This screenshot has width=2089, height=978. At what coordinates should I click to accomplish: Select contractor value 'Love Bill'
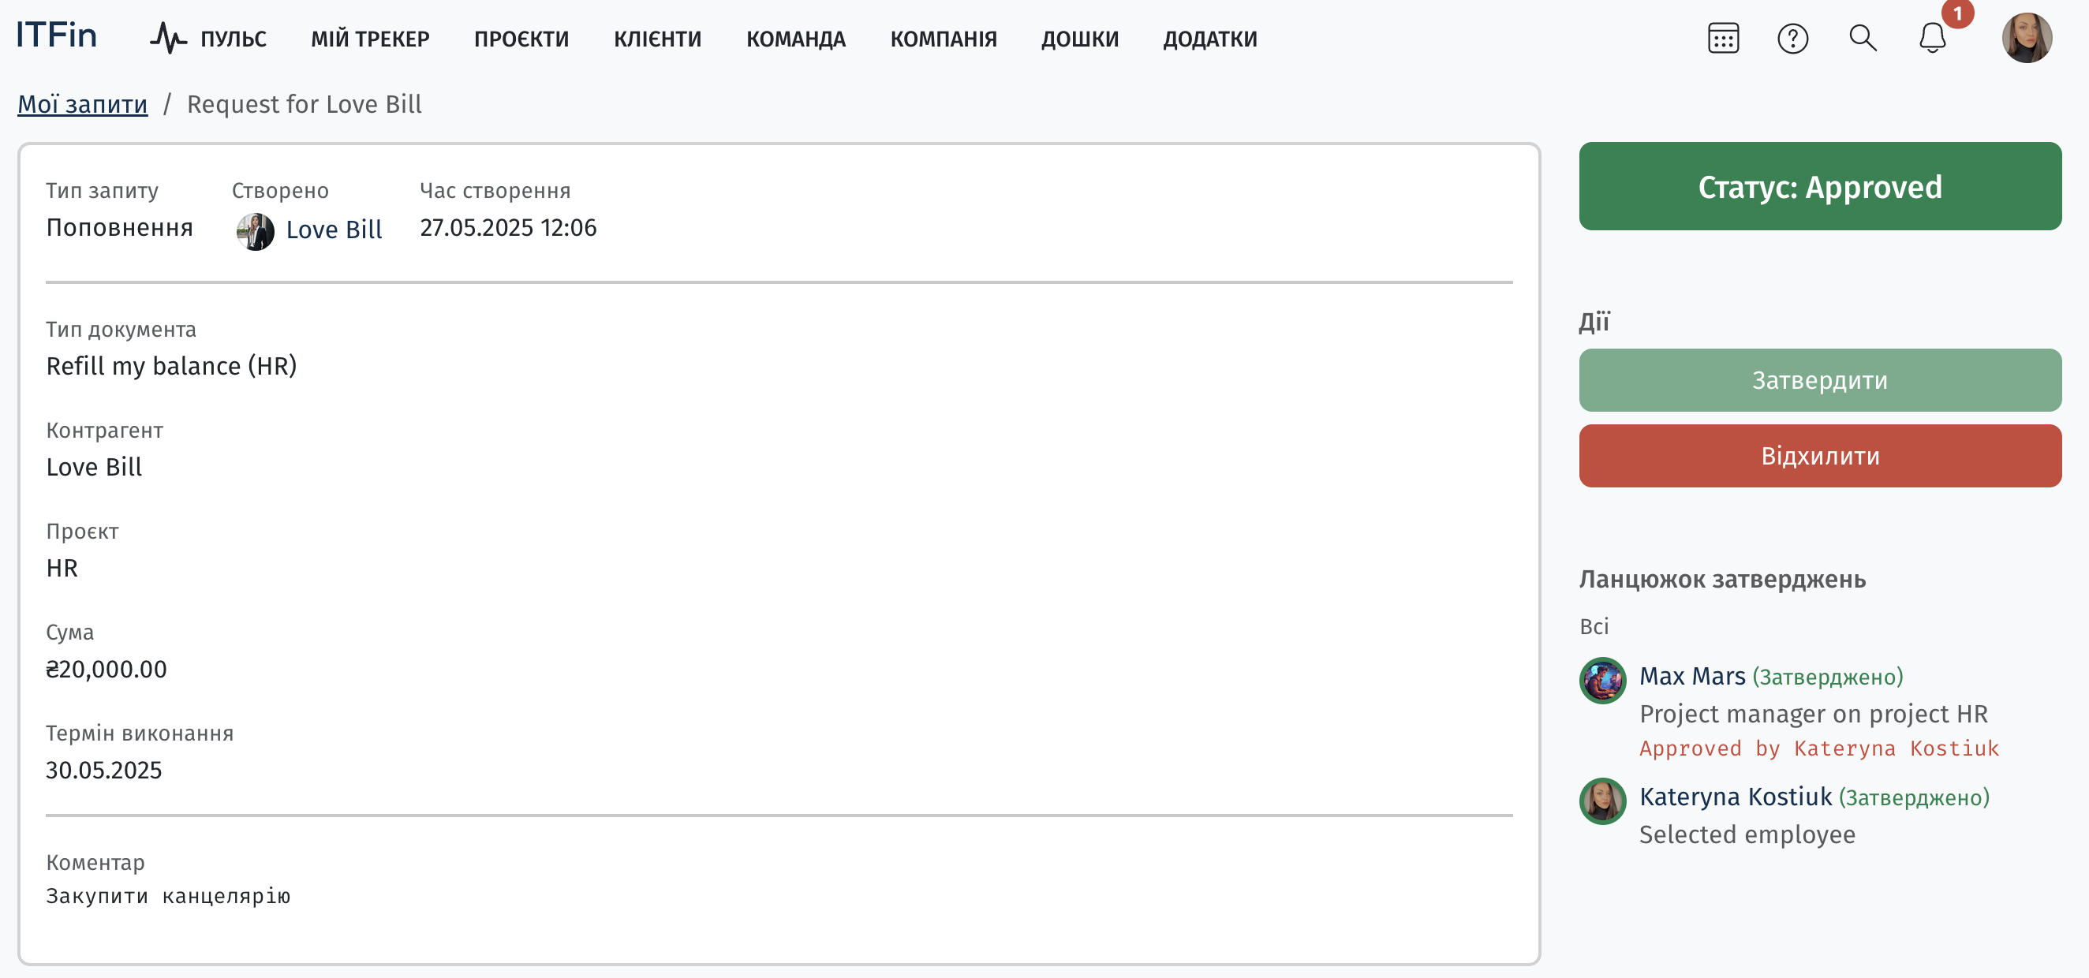pos(94,467)
